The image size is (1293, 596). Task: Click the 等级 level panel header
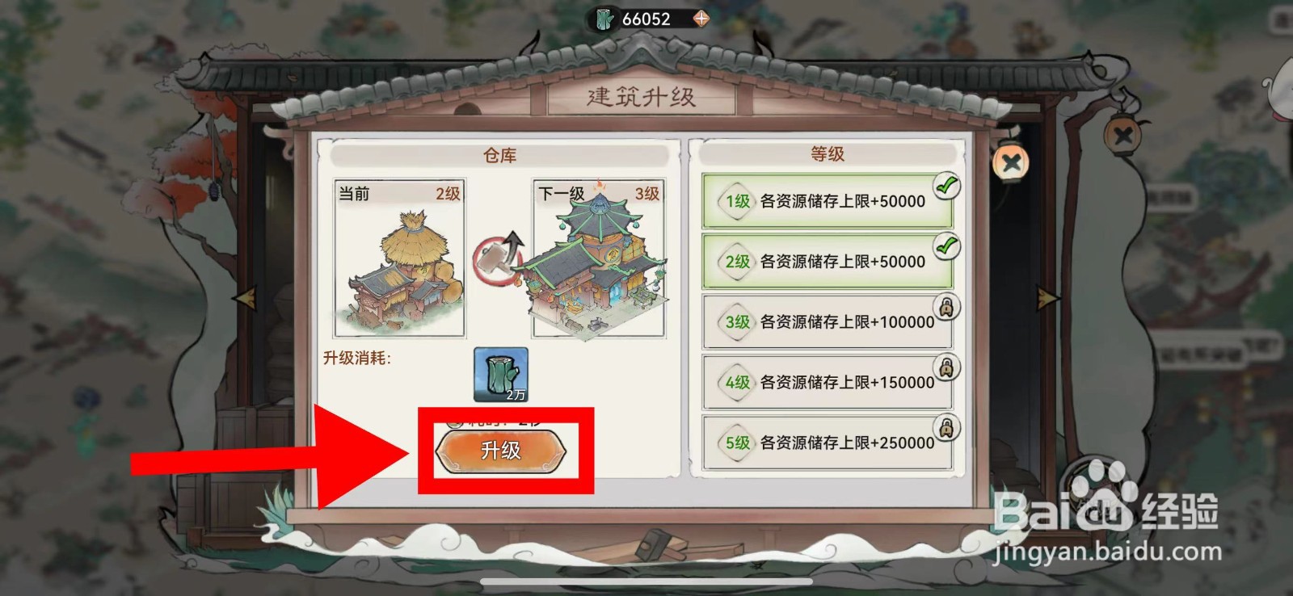pos(828,153)
